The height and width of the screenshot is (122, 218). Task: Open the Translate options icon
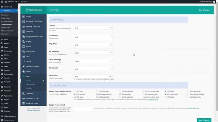[x=24, y=94]
